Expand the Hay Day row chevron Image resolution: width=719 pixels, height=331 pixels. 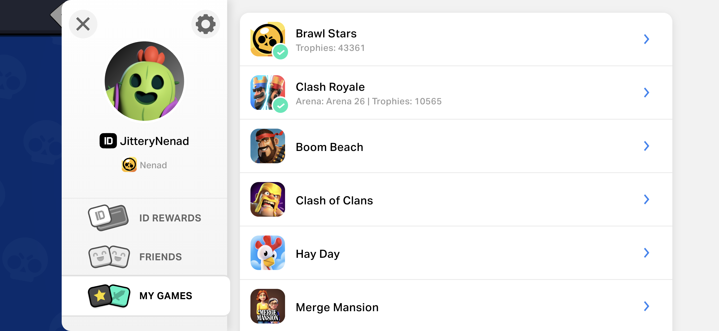coord(647,253)
